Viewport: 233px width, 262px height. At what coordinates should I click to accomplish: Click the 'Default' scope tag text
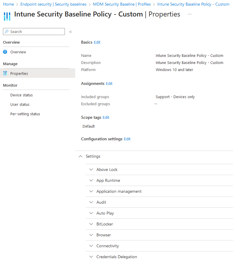(x=89, y=126)
